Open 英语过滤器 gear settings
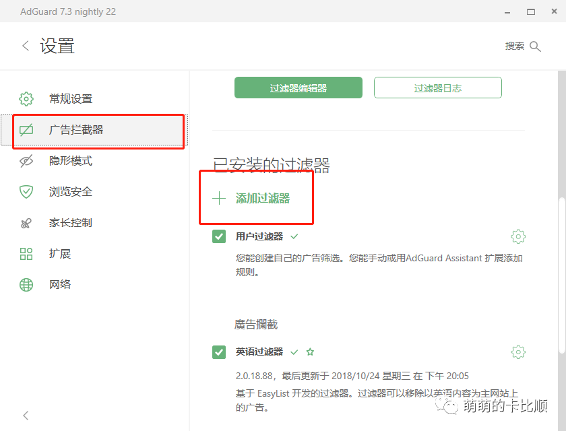 pyautogui.click(x=518, y=352)
